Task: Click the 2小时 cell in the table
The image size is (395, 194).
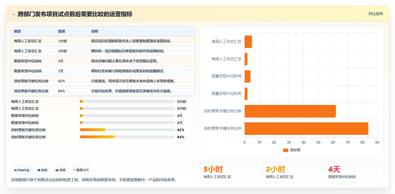Action: click(x=62, y=51)
